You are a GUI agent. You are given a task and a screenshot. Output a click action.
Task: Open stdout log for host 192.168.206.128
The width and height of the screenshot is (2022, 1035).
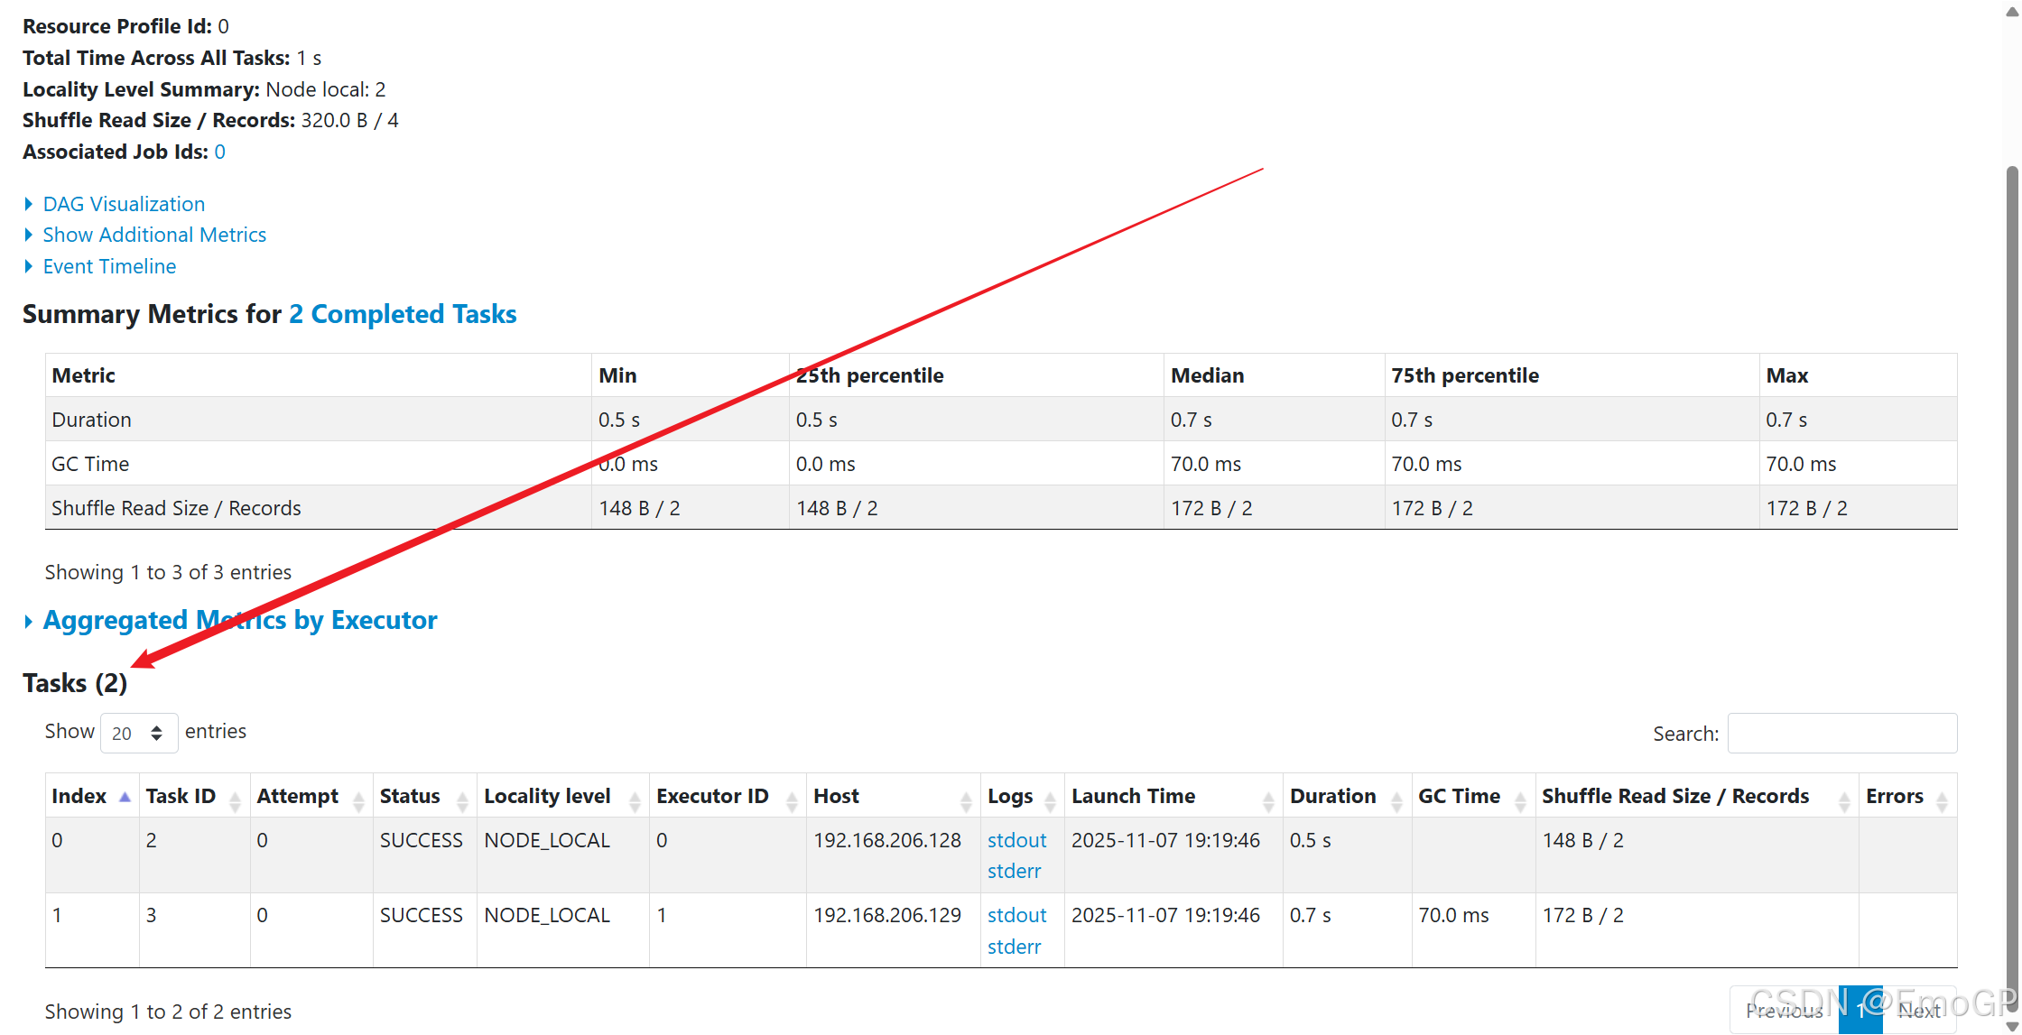[1016, 840]
